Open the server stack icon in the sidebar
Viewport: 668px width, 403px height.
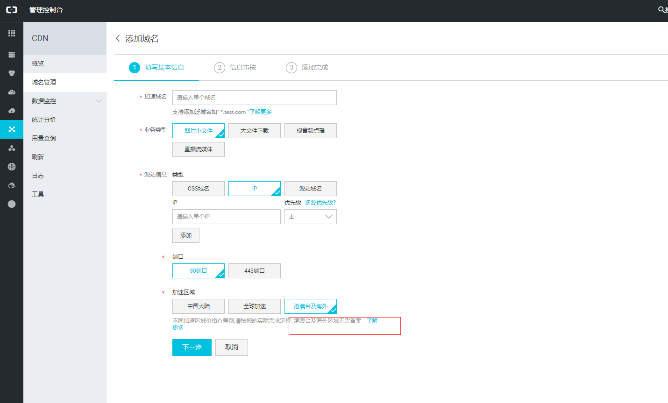(12, 55)
